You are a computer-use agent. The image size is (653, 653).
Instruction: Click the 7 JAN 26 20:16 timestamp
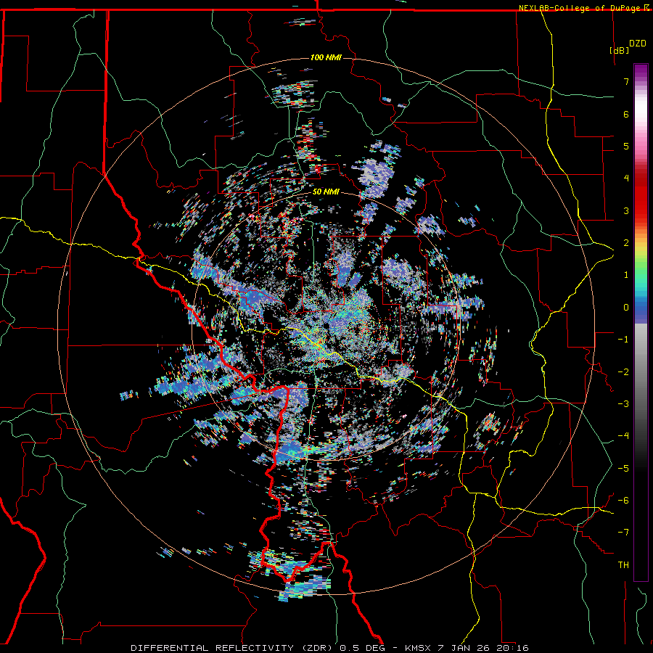483,648
